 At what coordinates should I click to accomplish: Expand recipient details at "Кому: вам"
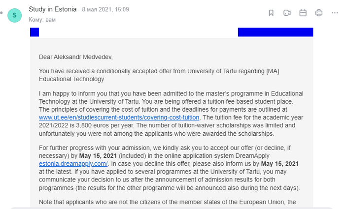(x=42, y=20)
